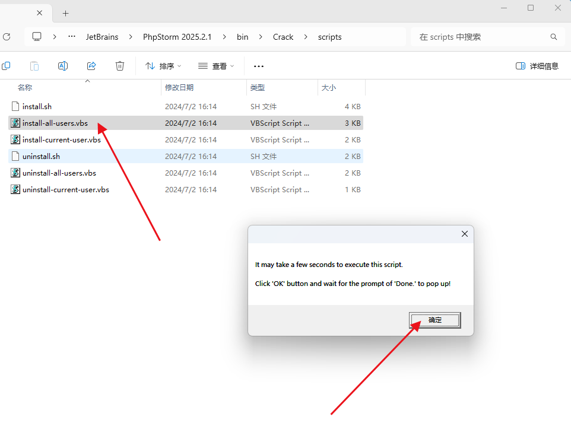Click the This PC monitor icon
The width and height of the screenshot is (571, 426).
coord(37,37)
